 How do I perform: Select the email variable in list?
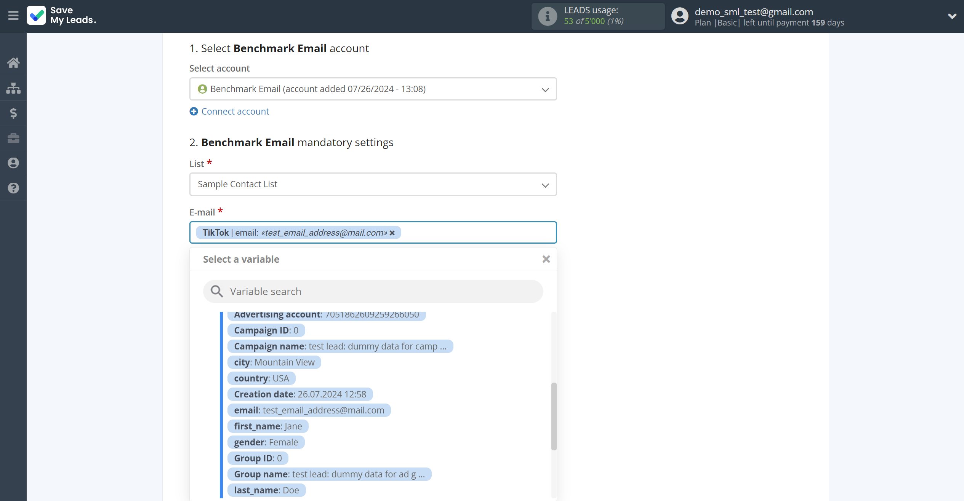309,410
